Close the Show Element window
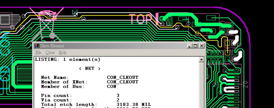This screenshot has height=108, width=274. tap(201, 46)
